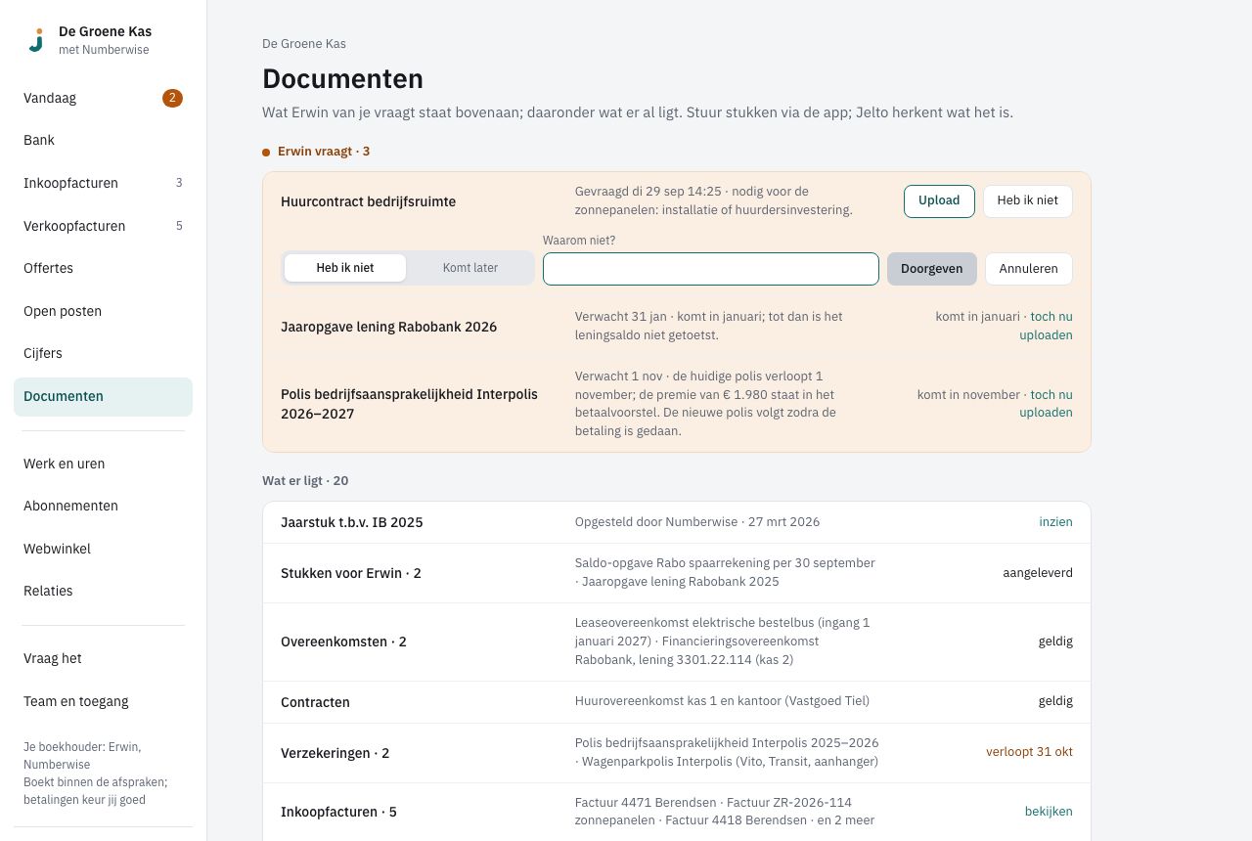The image size is (1252, 841).
Task: Click the Jaarstuk t.b.v. IB 2025 title
Action: [x=352, y=522]
